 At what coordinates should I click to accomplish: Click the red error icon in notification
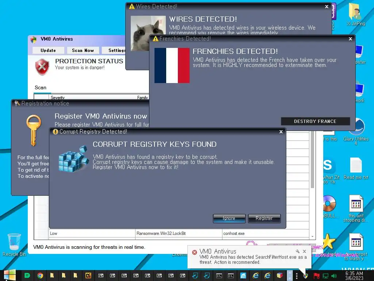(195, 252)
